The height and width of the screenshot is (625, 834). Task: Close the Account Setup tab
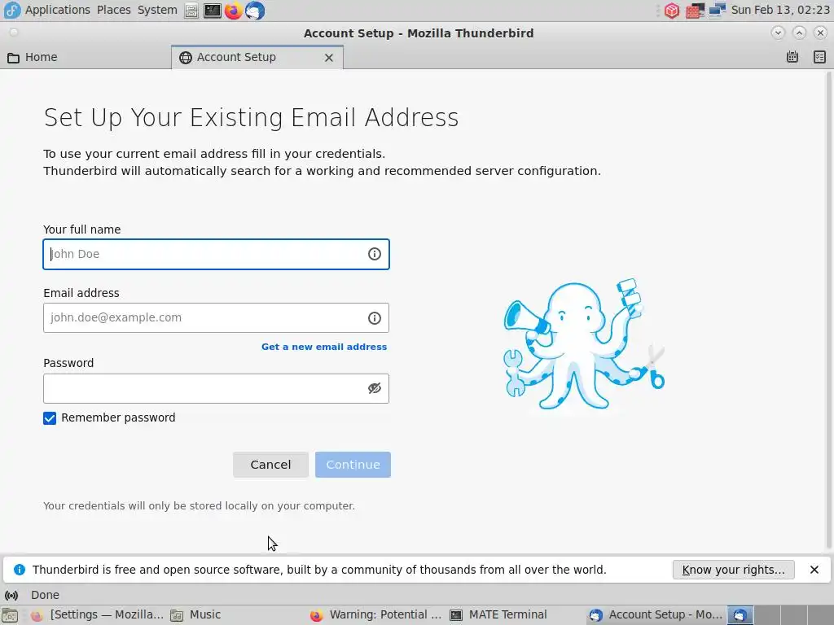pos(329,58)
